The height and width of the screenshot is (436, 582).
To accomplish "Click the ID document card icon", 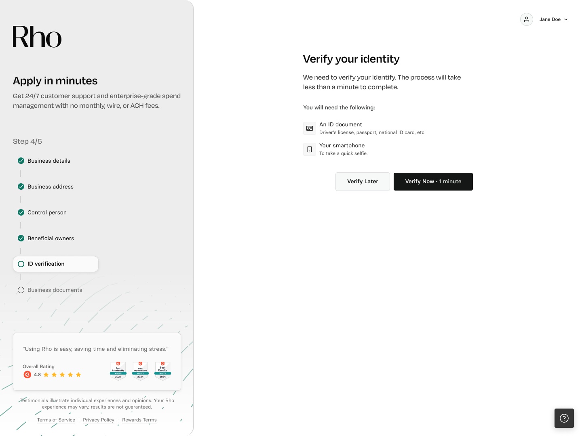I will pyautogui.click(x=310, y=128).
